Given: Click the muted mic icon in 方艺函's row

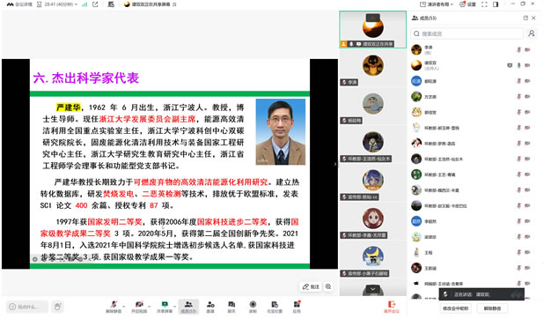Looking at the screenshot, I should coord(519,97).
